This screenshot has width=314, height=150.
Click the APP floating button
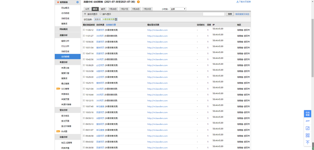pyautogui.click(x=307, y=121)
